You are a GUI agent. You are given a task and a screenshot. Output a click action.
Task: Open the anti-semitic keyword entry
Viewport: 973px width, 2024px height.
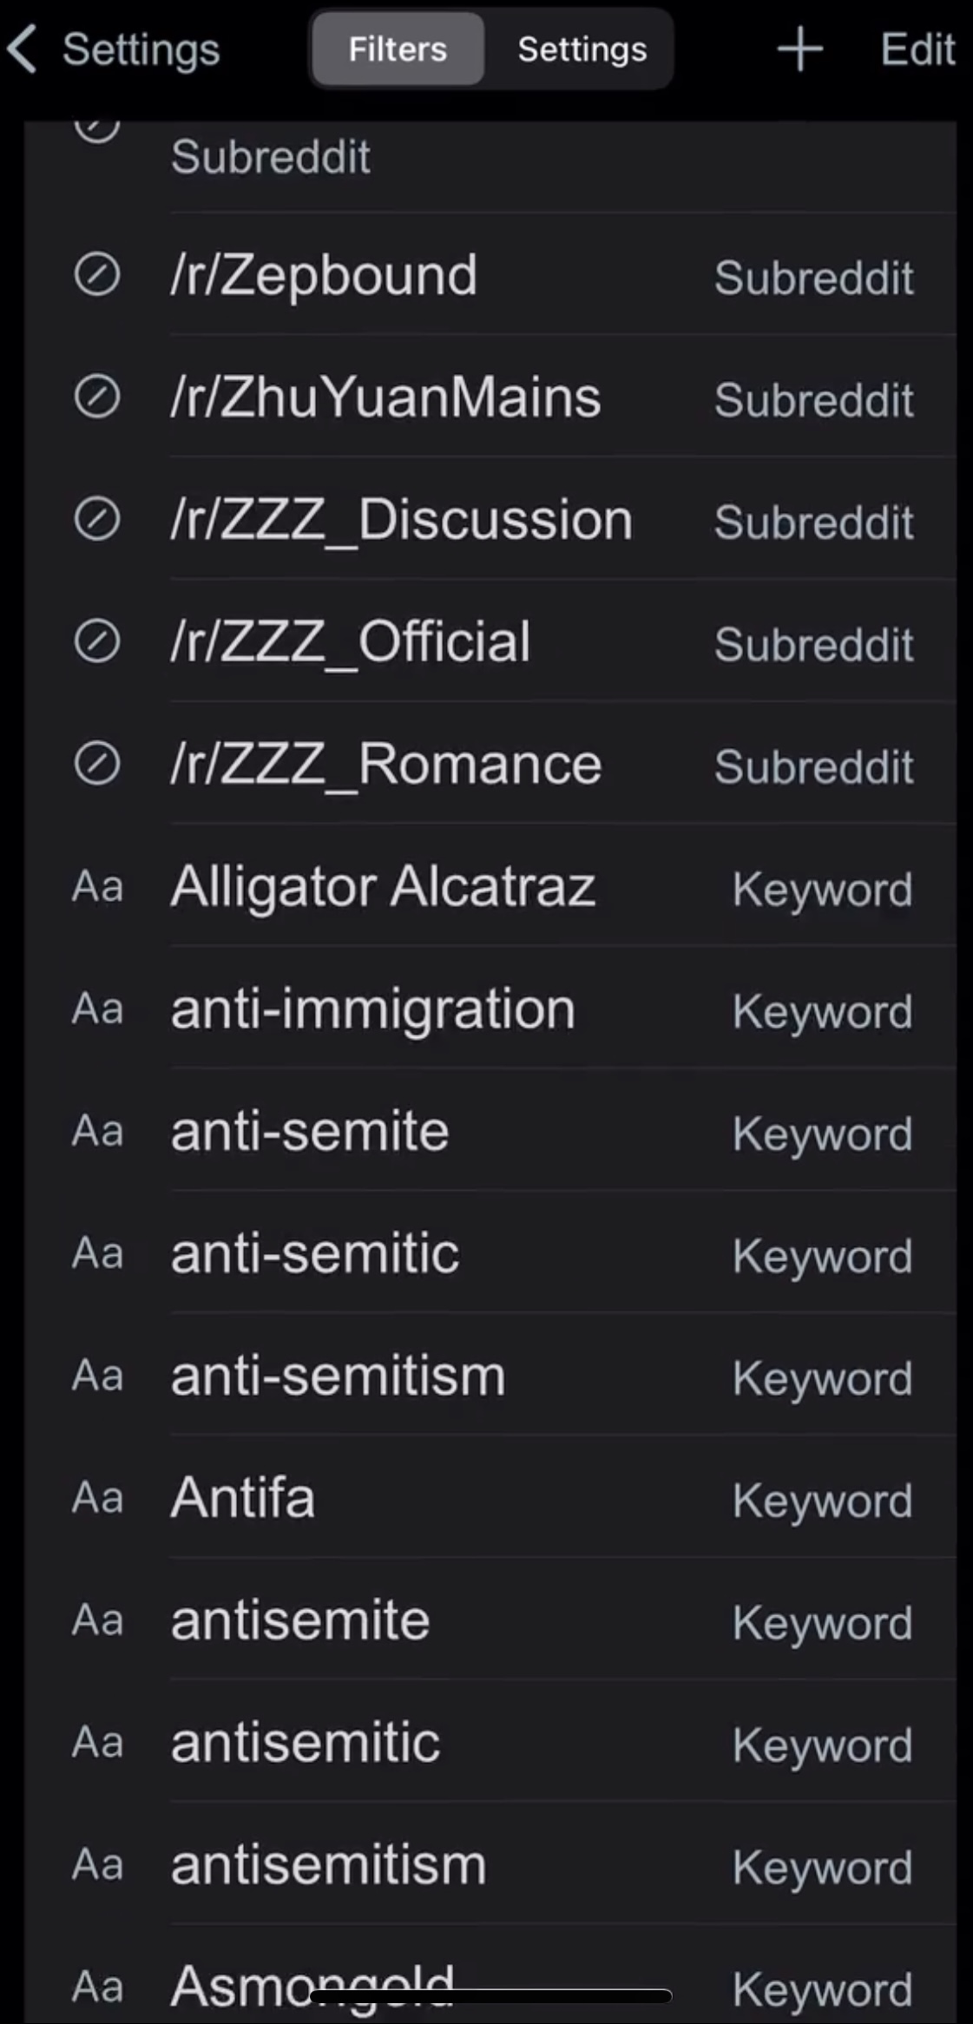click(x=490, y=1254)
